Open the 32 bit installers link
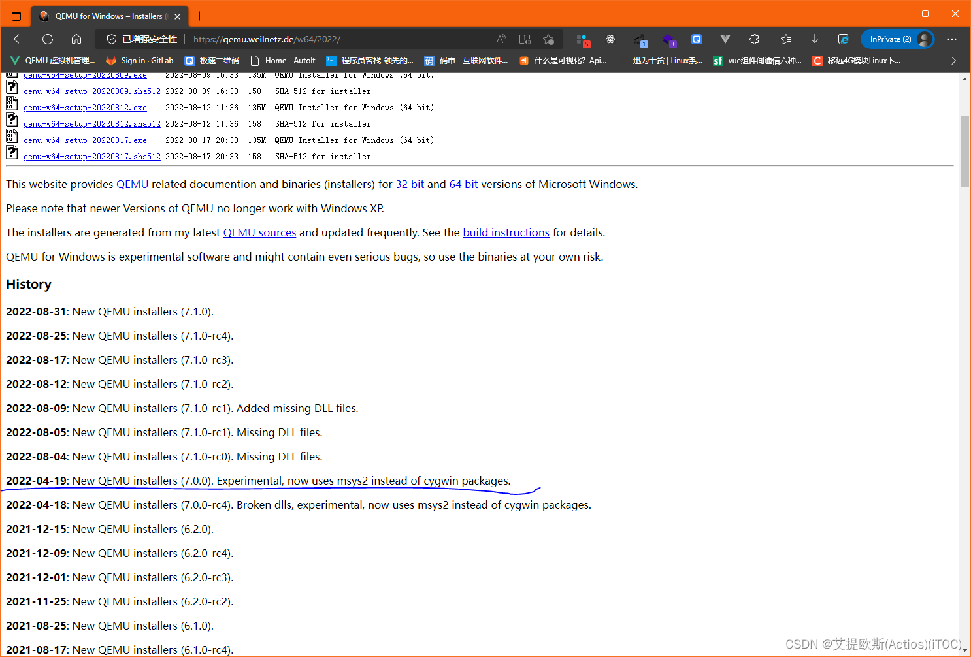Screen dimensions: 971x657 (410, 184)
